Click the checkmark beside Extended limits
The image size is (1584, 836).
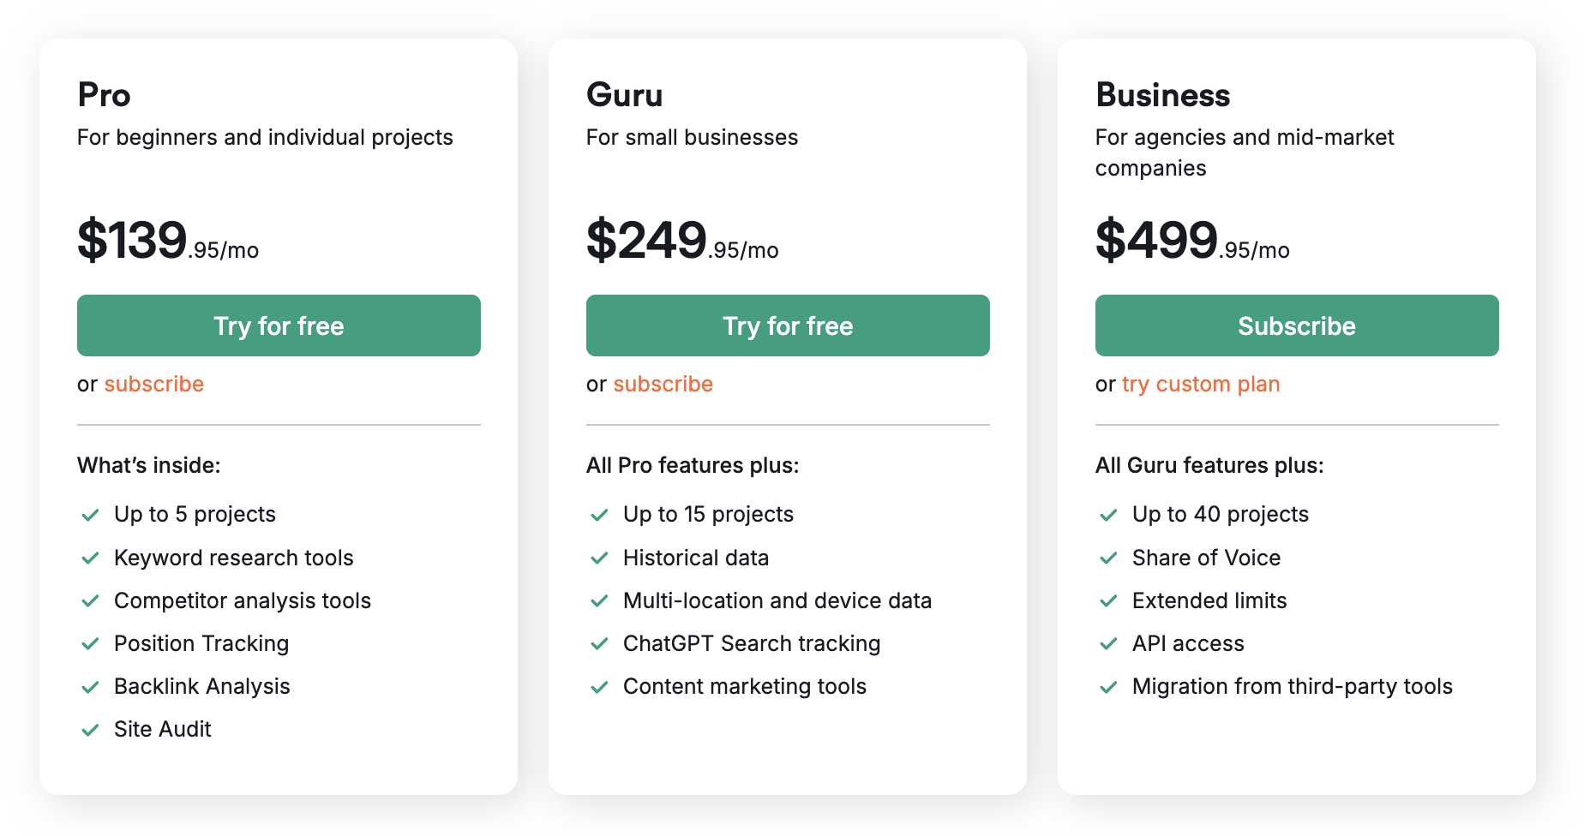click(1107, 600)
